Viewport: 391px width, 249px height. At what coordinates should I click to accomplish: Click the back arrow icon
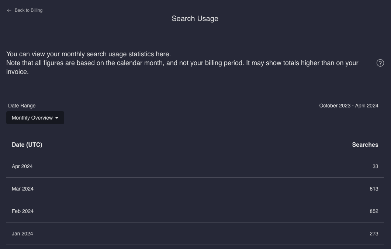click(x=9, y=10)
